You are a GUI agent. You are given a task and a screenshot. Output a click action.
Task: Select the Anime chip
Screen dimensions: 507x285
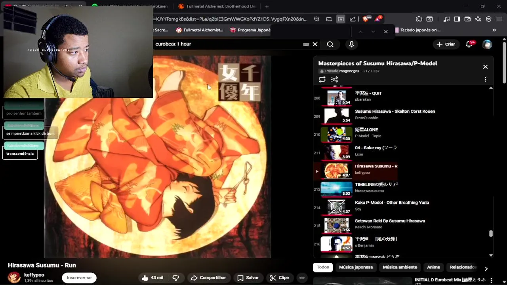433,267
